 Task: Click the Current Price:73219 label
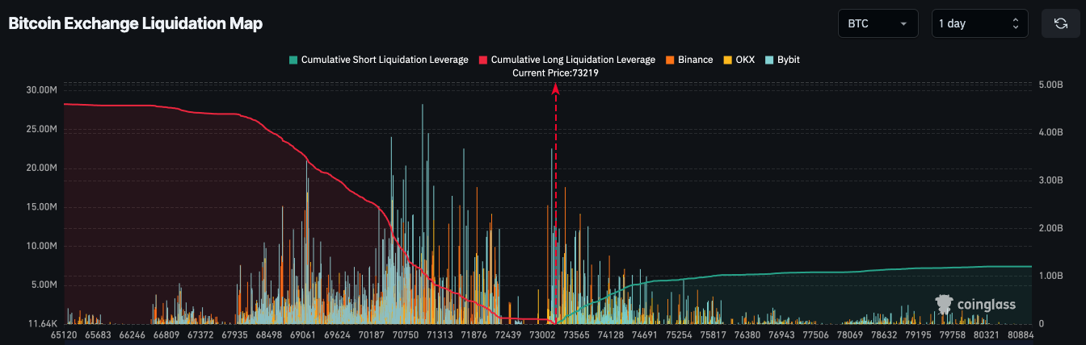point(555,73)
